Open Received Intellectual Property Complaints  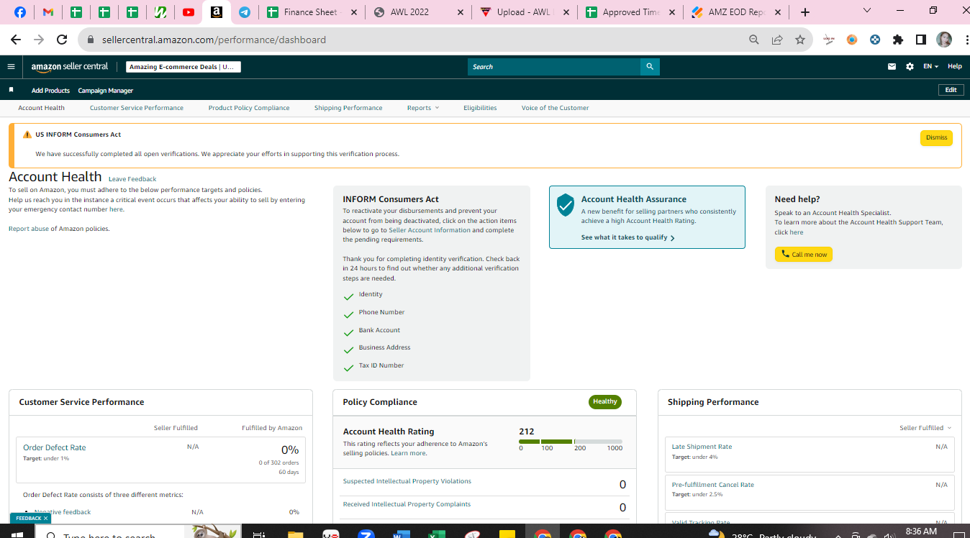point(407,504)
